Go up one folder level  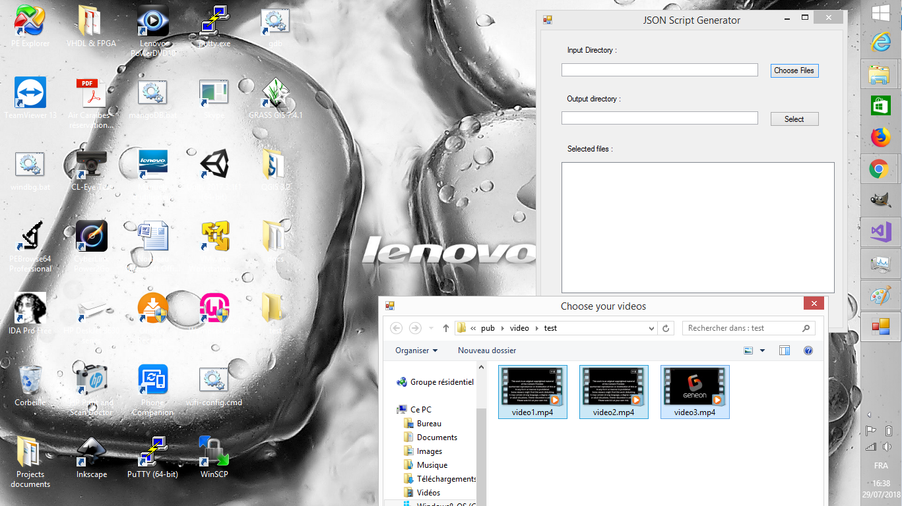446,328
